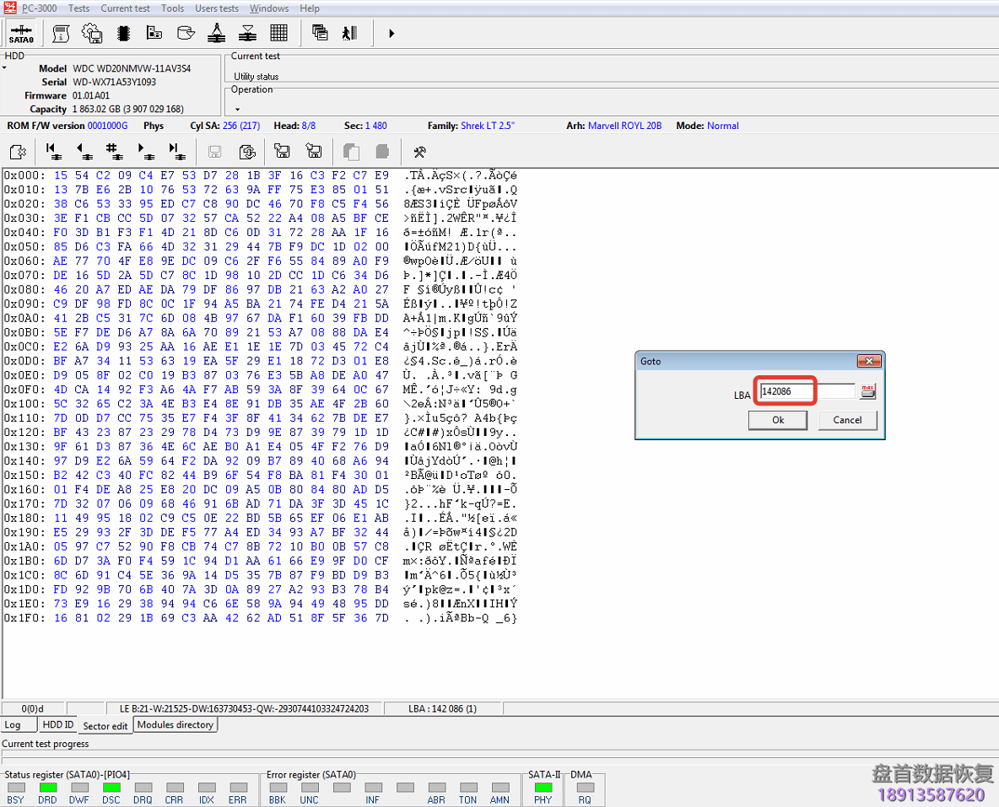Advance to the next sector
This screenshot has width=999, height=807.
coord(146,152)
